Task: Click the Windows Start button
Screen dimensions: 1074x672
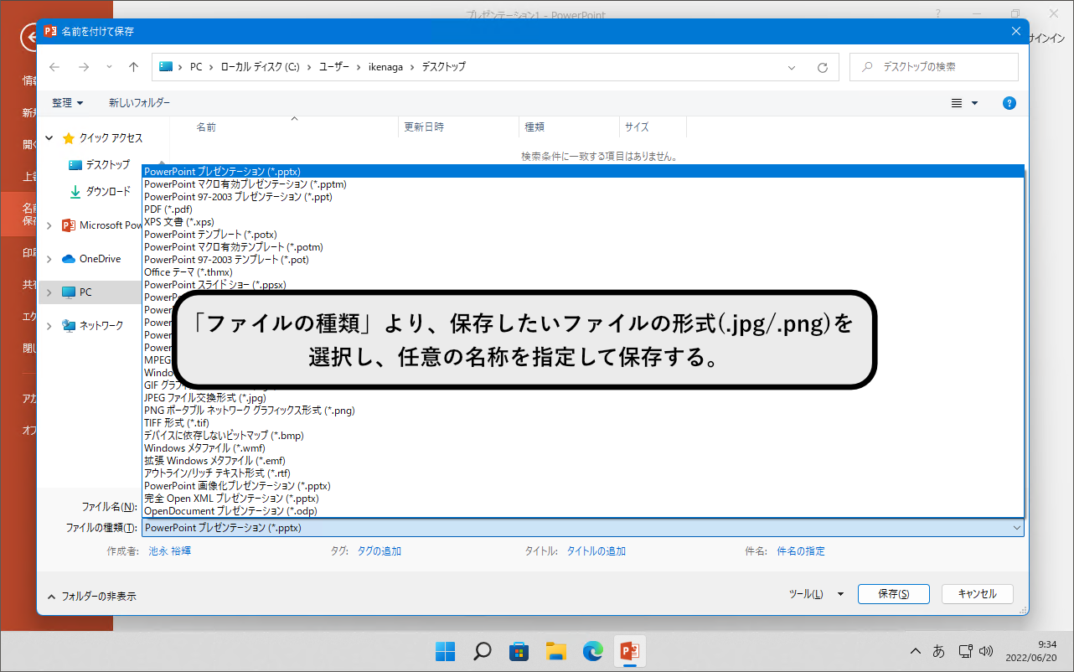Action: click(445, 651)
